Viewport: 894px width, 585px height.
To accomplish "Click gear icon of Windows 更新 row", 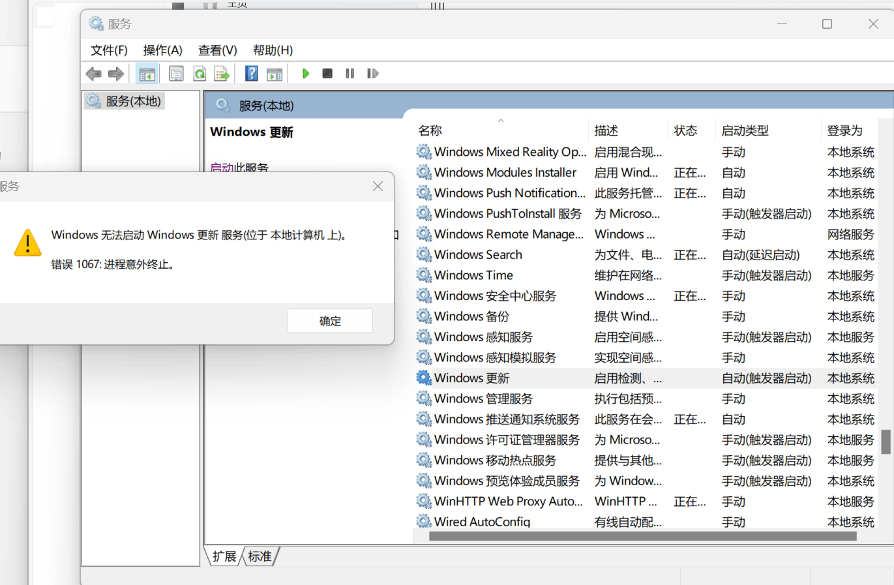I will [424, 378].
